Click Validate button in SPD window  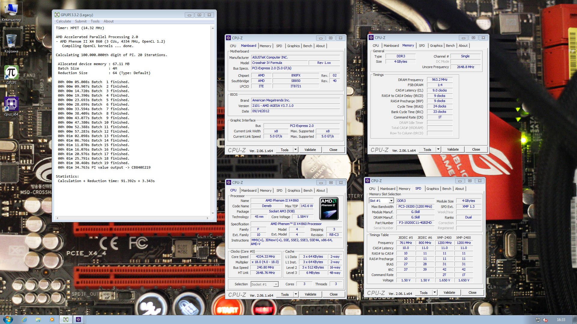[449, 292]
